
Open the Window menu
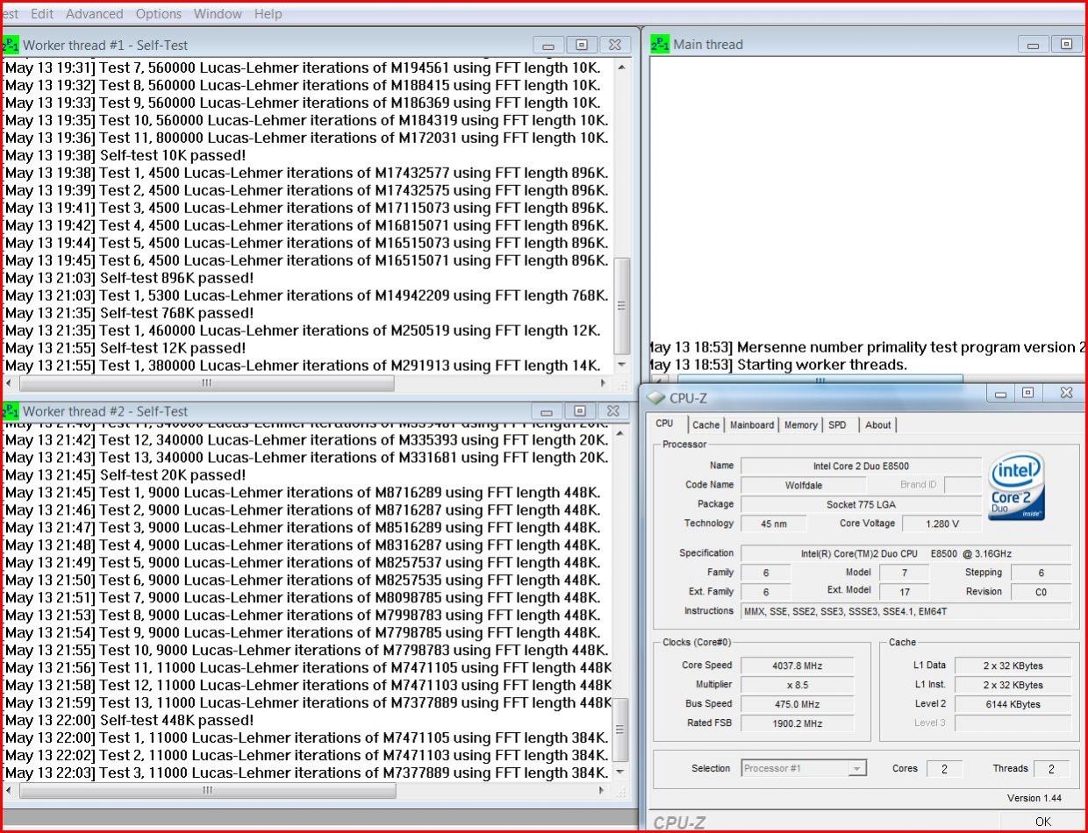(218, 14)
